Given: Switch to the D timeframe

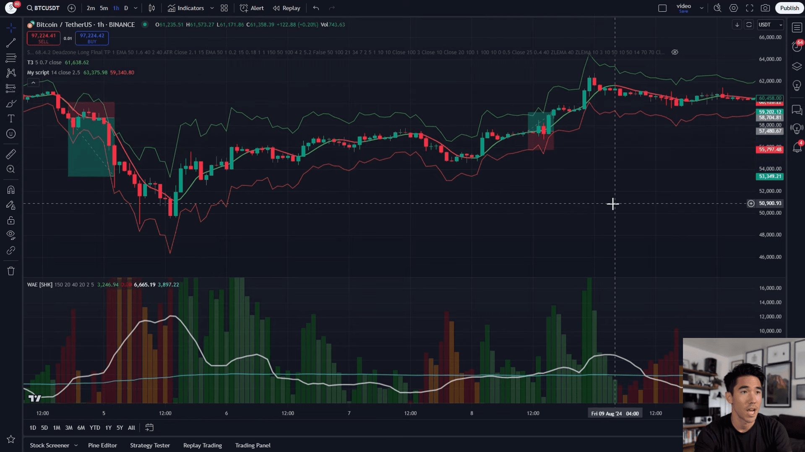Looking at the screenshot, I should 126,8.
